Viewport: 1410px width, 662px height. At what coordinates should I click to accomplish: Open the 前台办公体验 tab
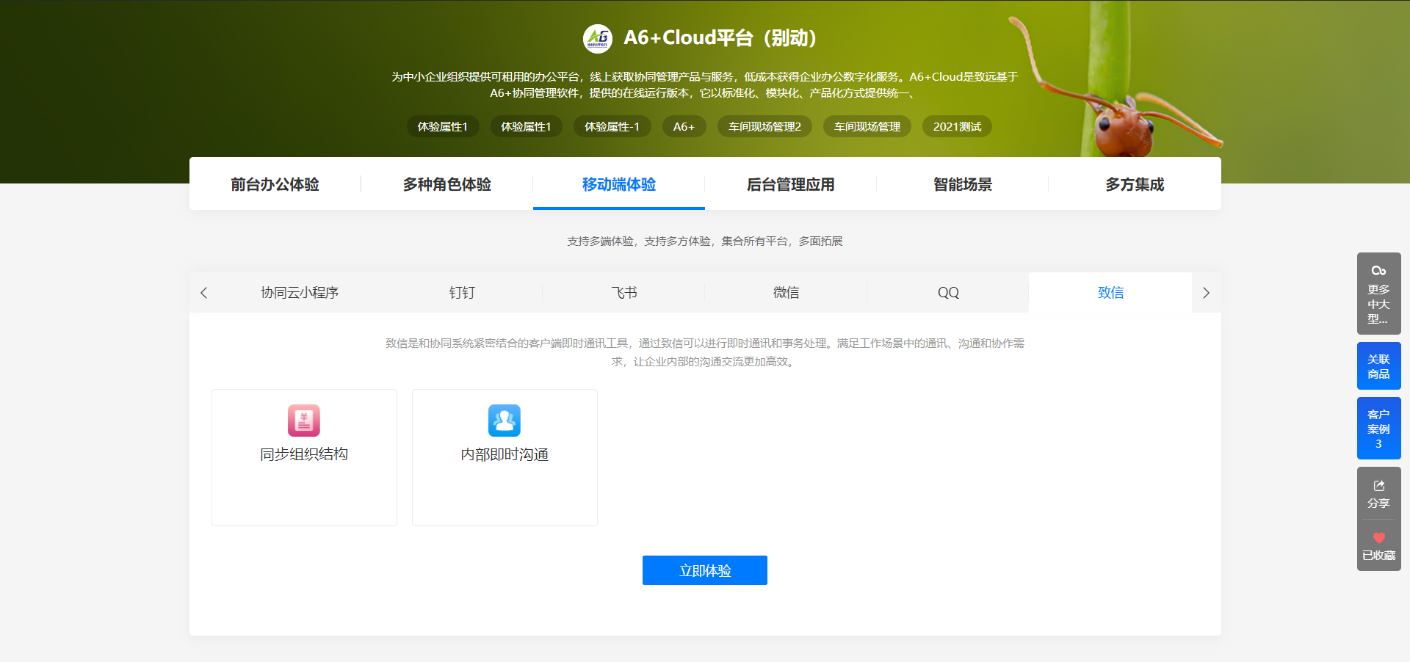[275, 184]
